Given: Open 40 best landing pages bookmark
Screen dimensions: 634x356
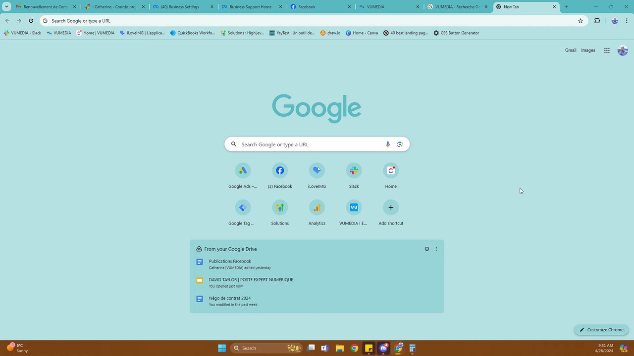Looking at the screenshot, I should click(x=406, y=33).
